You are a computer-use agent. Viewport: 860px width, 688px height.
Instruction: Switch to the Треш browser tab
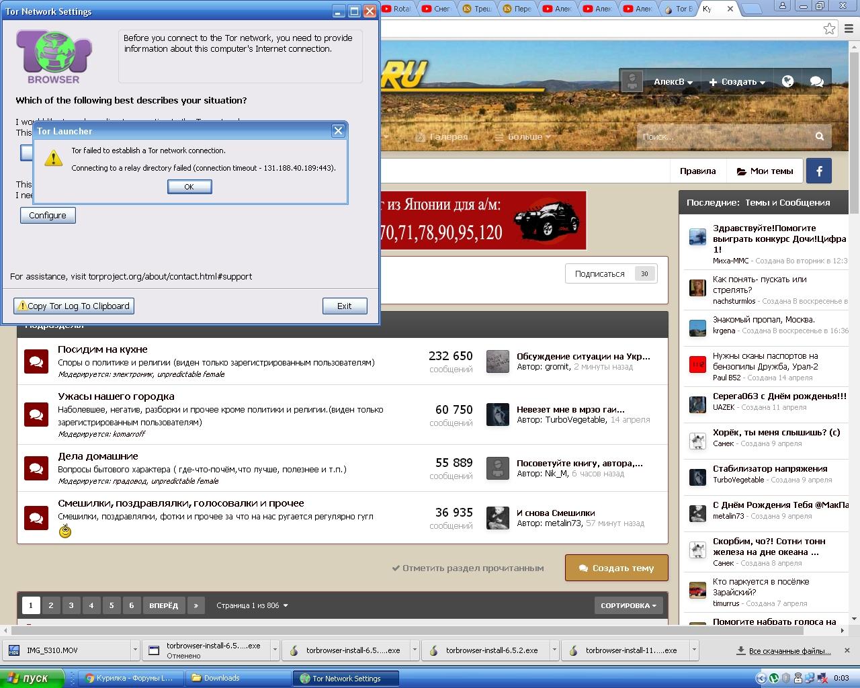(478, 9)
